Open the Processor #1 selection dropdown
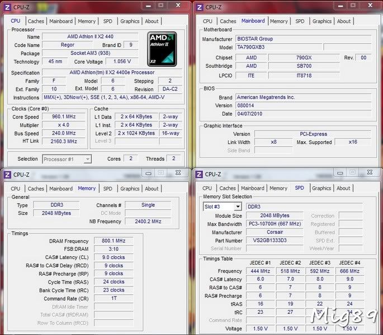The height and width of the screenshot is (335, 383). click(x=67, y=159)
